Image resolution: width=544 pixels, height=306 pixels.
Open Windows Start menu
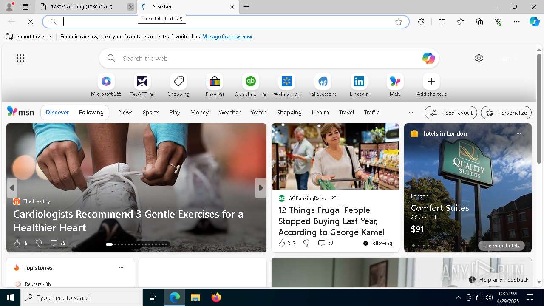[10, 297]
